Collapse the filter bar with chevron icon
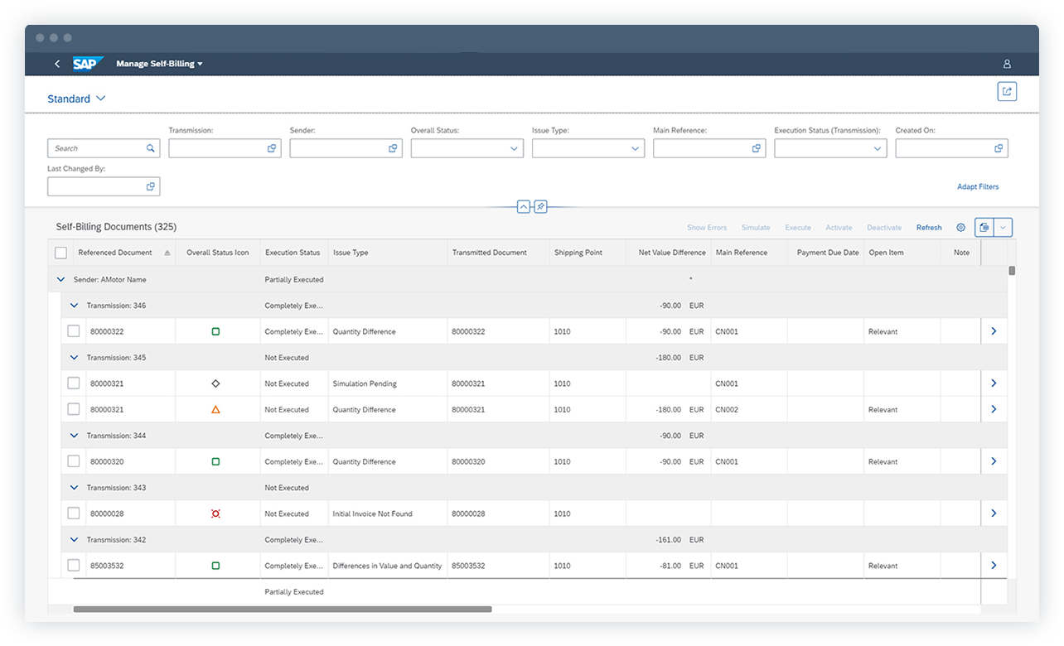Screen dimensions: 1064x646 [523, 206]
